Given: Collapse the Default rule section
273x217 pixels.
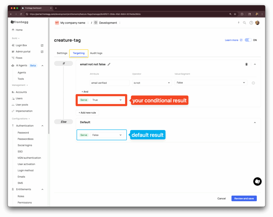Looking at the screenshot, I should click(255, 123).
